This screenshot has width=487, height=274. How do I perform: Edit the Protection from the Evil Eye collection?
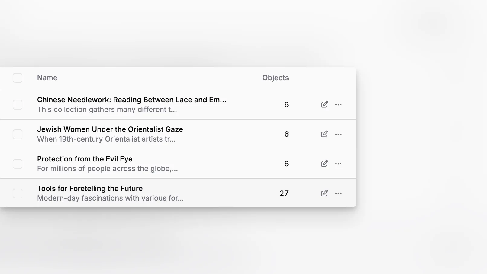[x=324, y=164]
